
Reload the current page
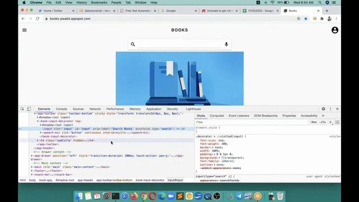[x=38, y=19]
